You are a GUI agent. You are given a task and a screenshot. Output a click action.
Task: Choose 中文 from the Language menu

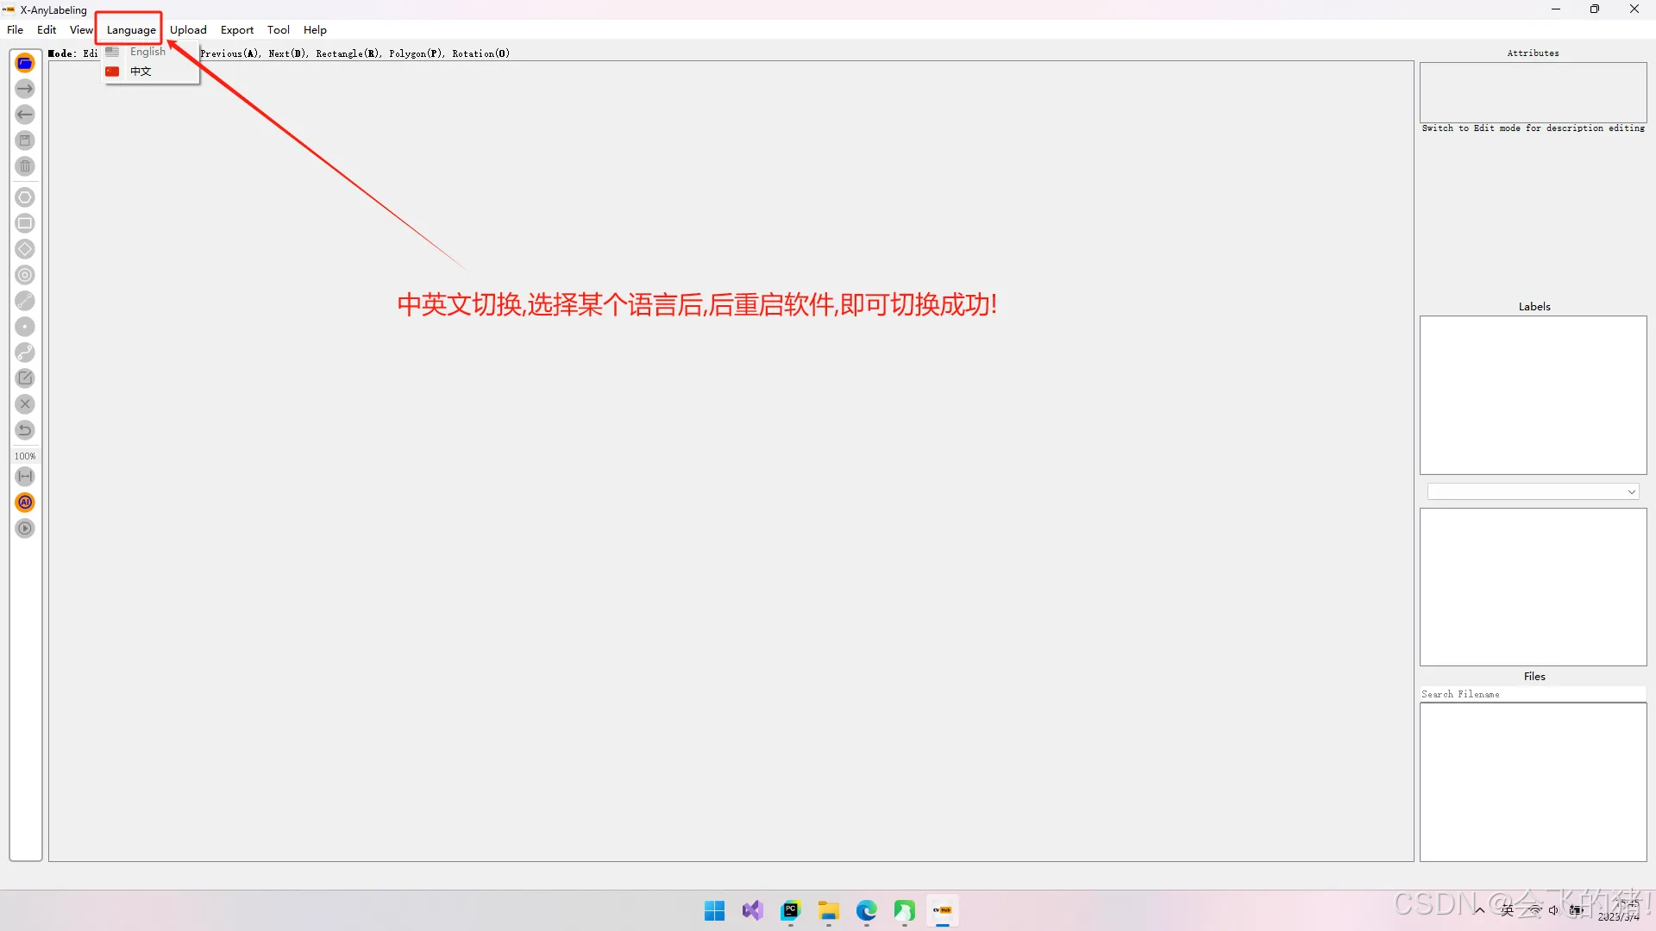(x=141, y=72)
